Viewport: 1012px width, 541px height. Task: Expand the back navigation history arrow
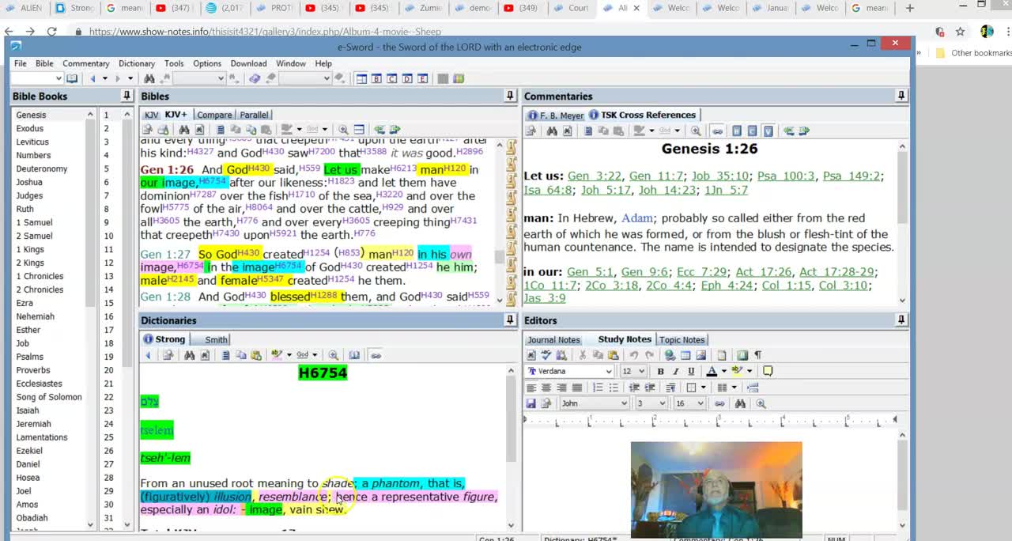point(105,78)
